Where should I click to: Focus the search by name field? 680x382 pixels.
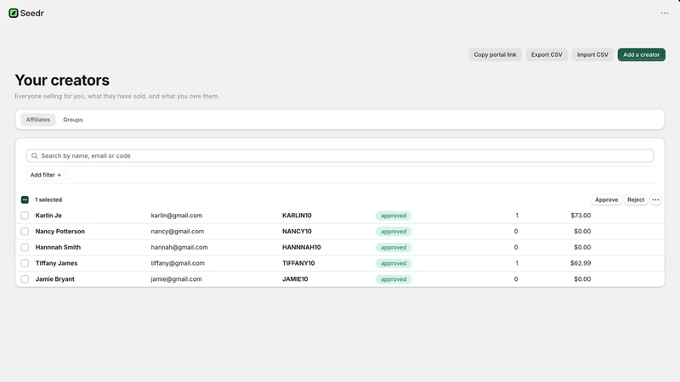pyautogui.click(x=339, y=156)
